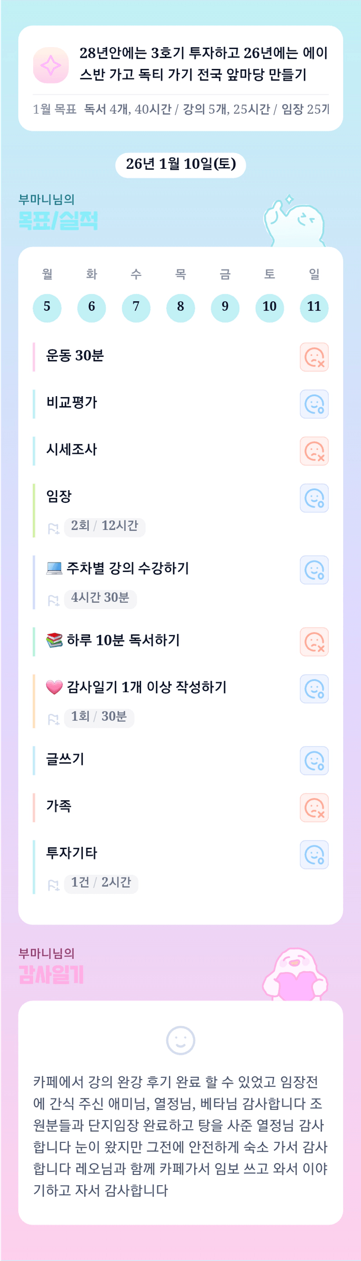Toggle the 비교평가 completion face
Viewport: 361px width, 1261px height.
click(x=313, y=404)
